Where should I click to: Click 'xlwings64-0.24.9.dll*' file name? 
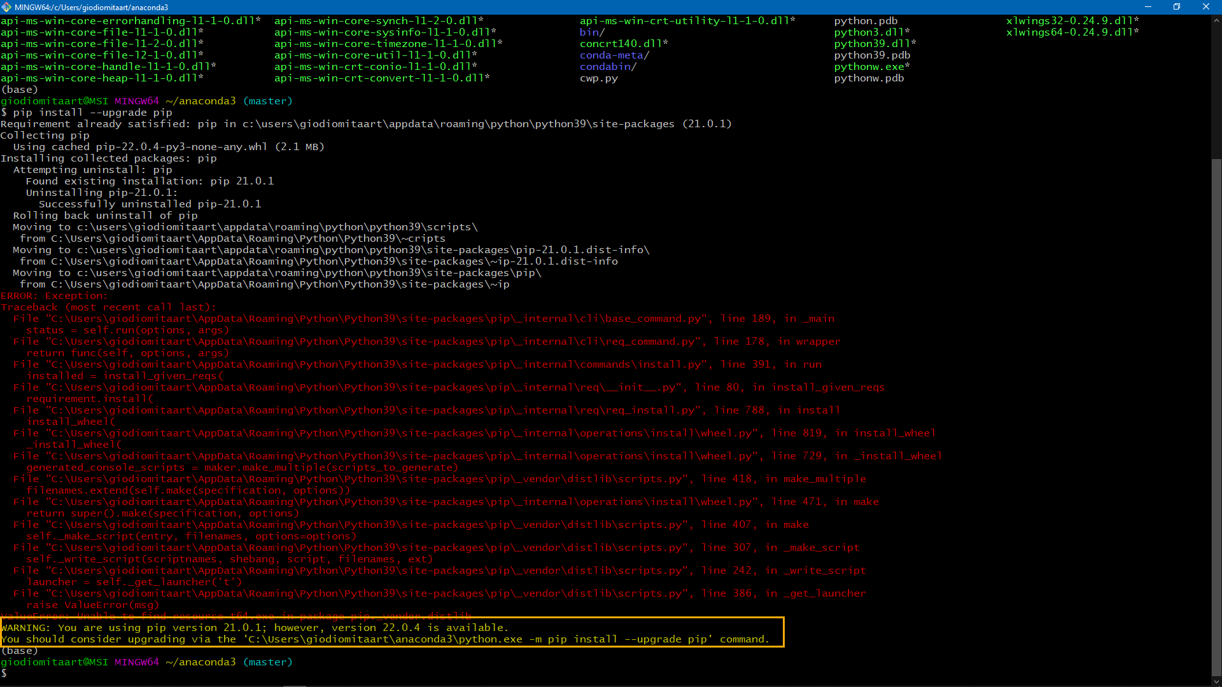[x=1073, y=32]
